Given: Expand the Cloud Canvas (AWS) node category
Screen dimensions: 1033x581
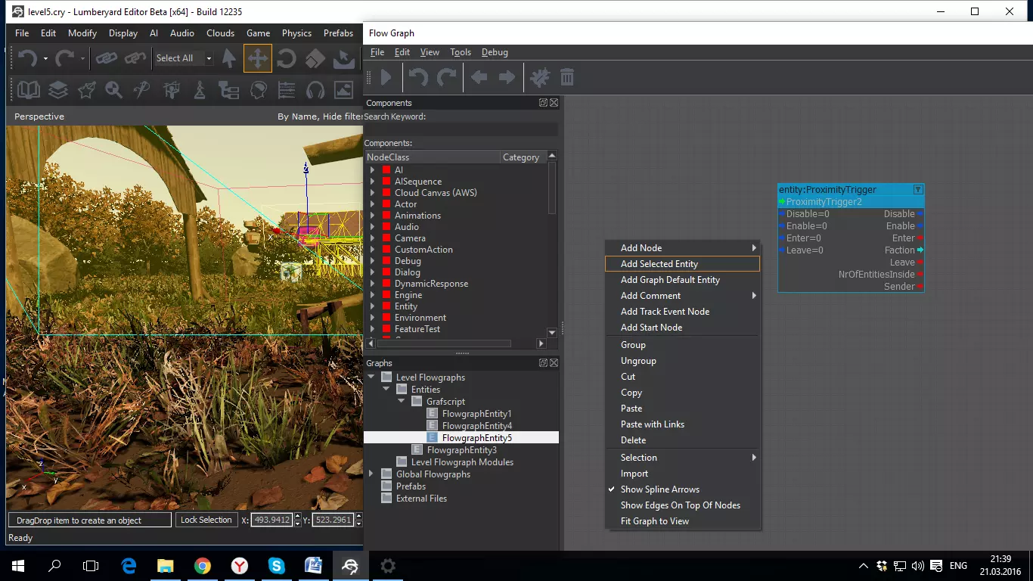Looking at the screenshot, I should [x=372, y=193].
